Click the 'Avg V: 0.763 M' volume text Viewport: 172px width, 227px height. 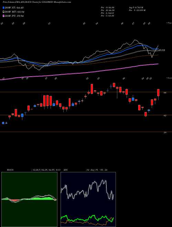point(136,7)
